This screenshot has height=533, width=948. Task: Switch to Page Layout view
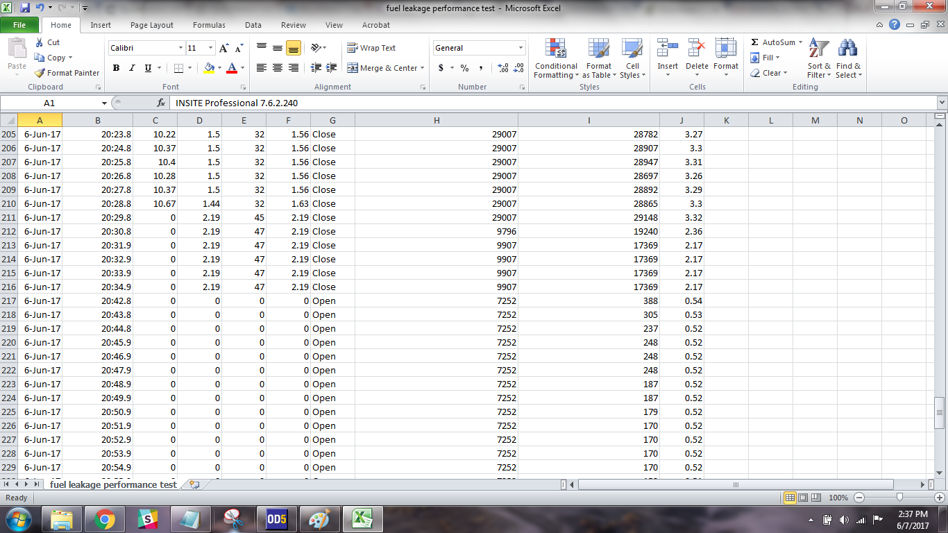[804, 498]
